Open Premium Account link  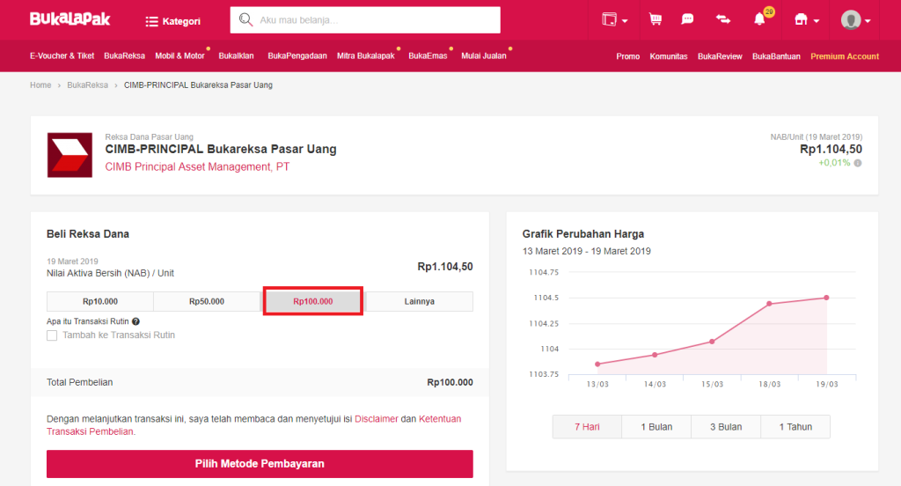pos(845,56)
